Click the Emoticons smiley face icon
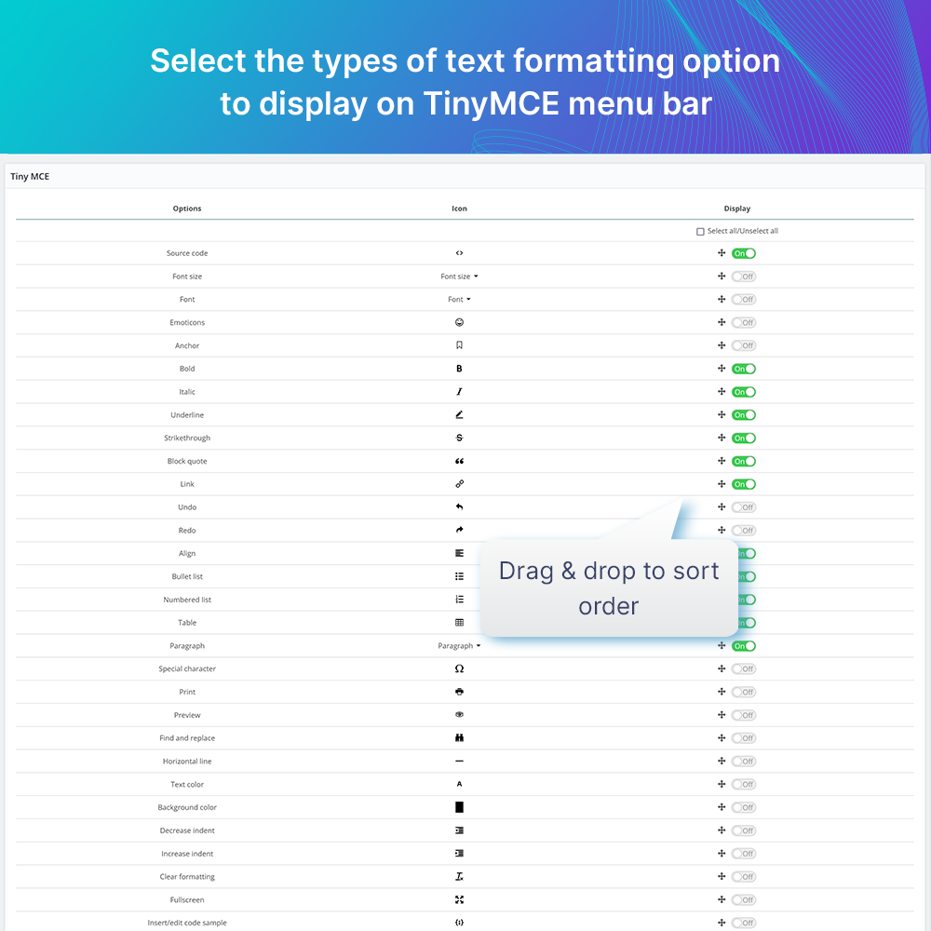Viewport: 931px width, 931px height. [459, 322]
